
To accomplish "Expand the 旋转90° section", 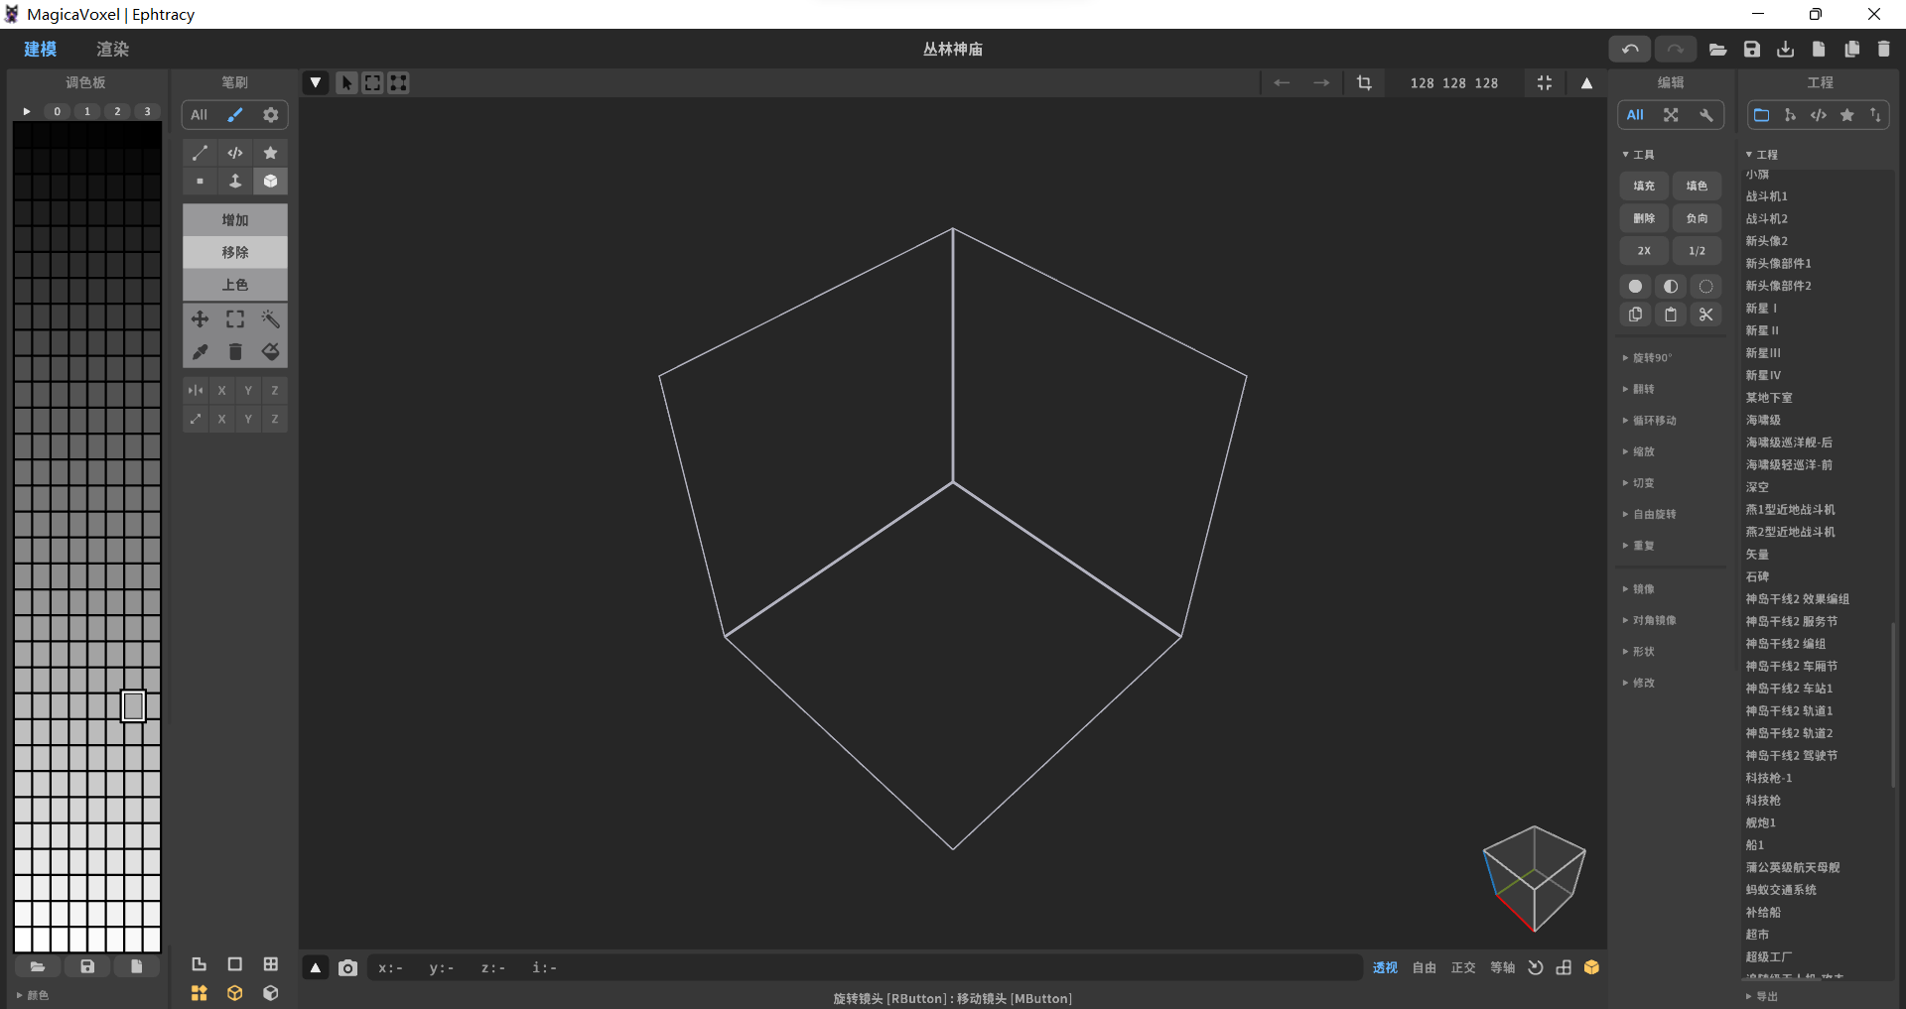I will [1648, 358].
